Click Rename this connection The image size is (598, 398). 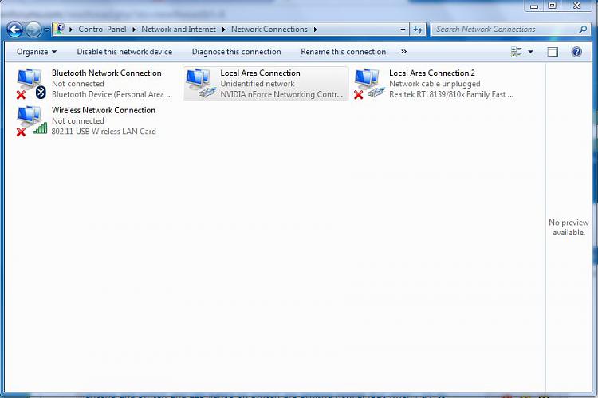tap(343, 52)
